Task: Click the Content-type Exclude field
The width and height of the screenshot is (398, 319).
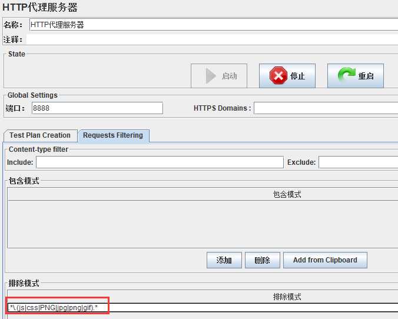Action: coord(358,162)
